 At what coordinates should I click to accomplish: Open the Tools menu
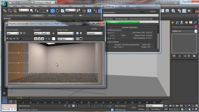point(19,6)
